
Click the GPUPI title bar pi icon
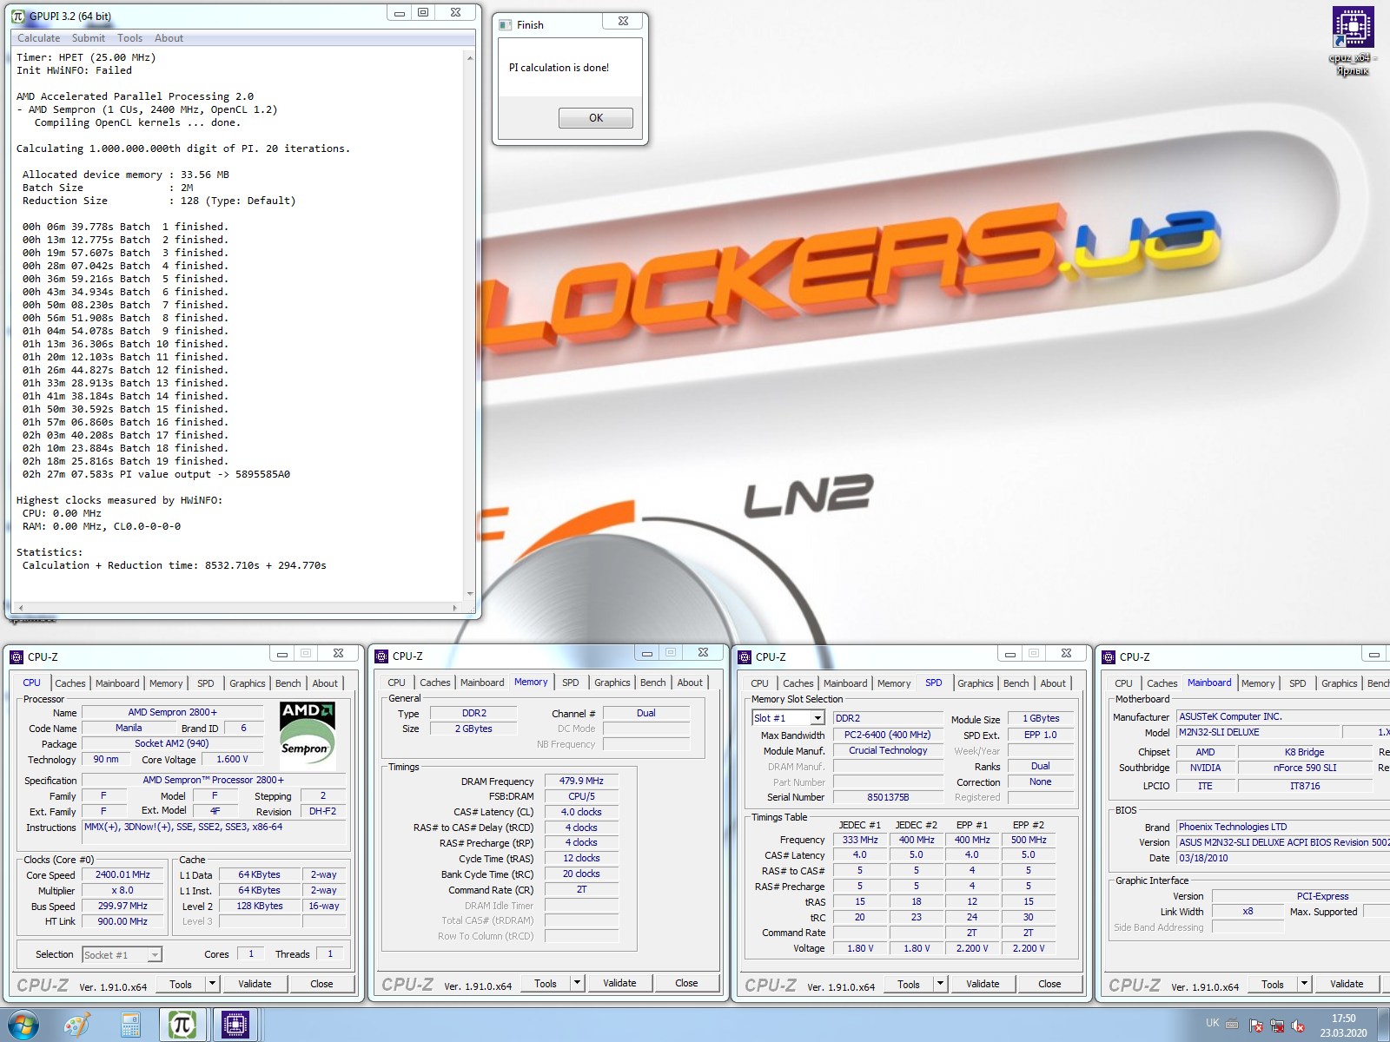18,16
